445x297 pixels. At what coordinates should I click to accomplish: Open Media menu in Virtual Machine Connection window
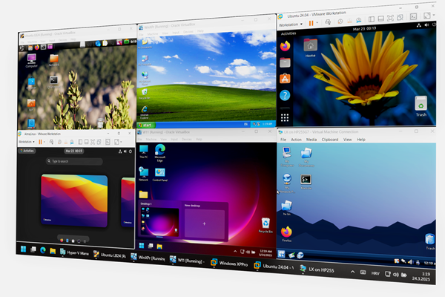[x=311, y=140]
